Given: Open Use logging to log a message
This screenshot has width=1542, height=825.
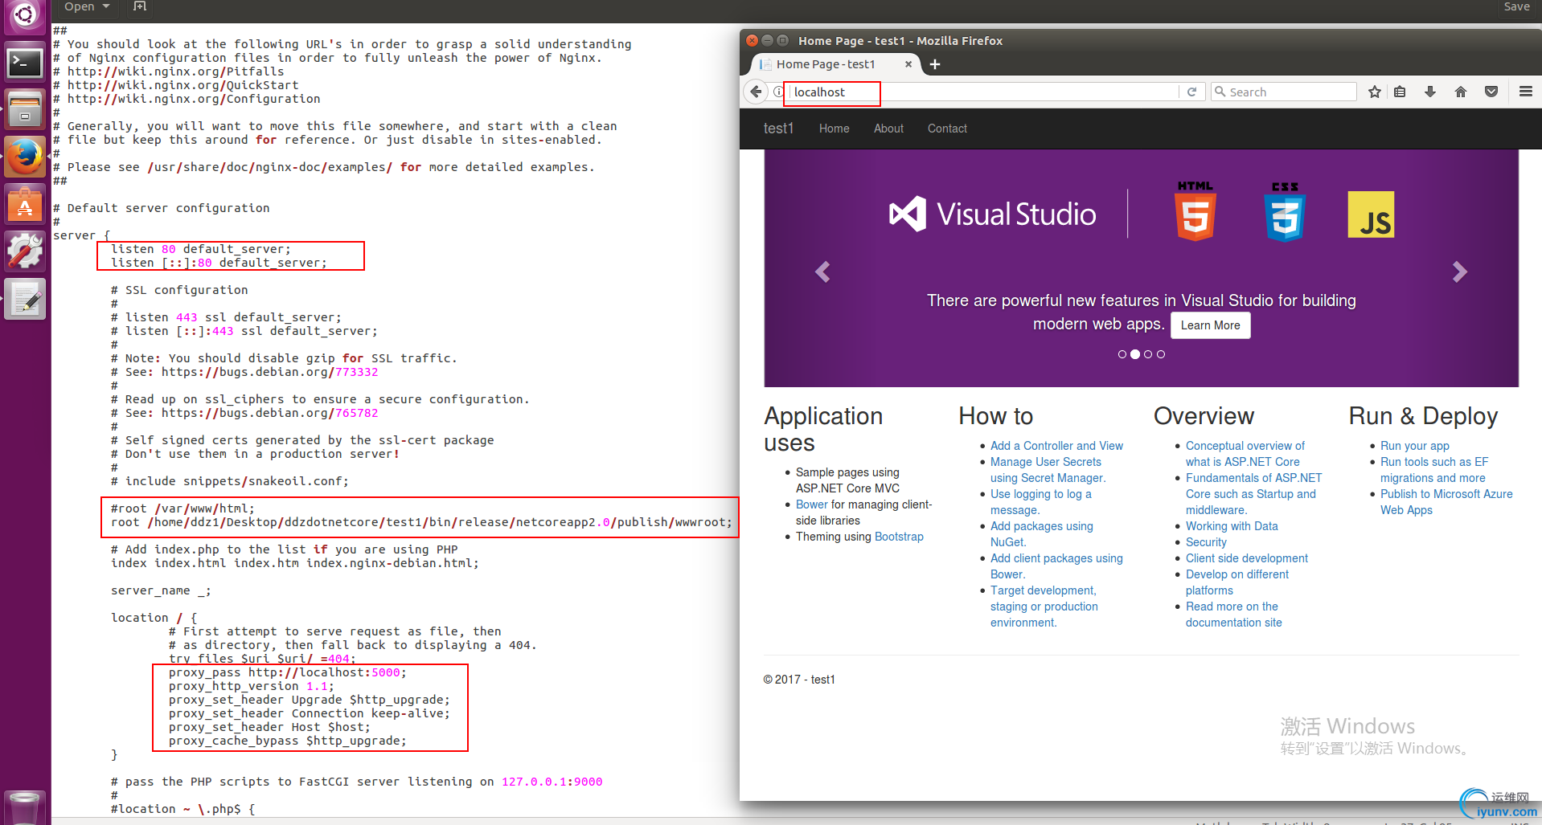Looking at the screenshot, I should pos(1040,502).
